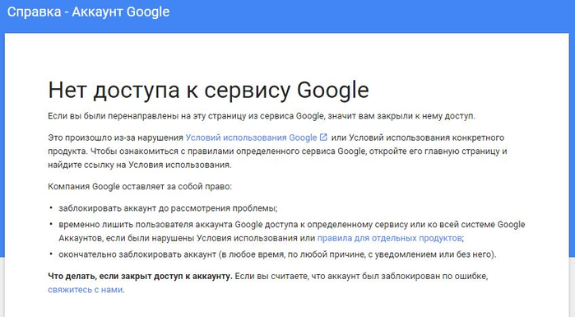Click the line starting временно лишить пользователя
The height and width of the screenshot is (317, 575).
(x=292, y=225)
